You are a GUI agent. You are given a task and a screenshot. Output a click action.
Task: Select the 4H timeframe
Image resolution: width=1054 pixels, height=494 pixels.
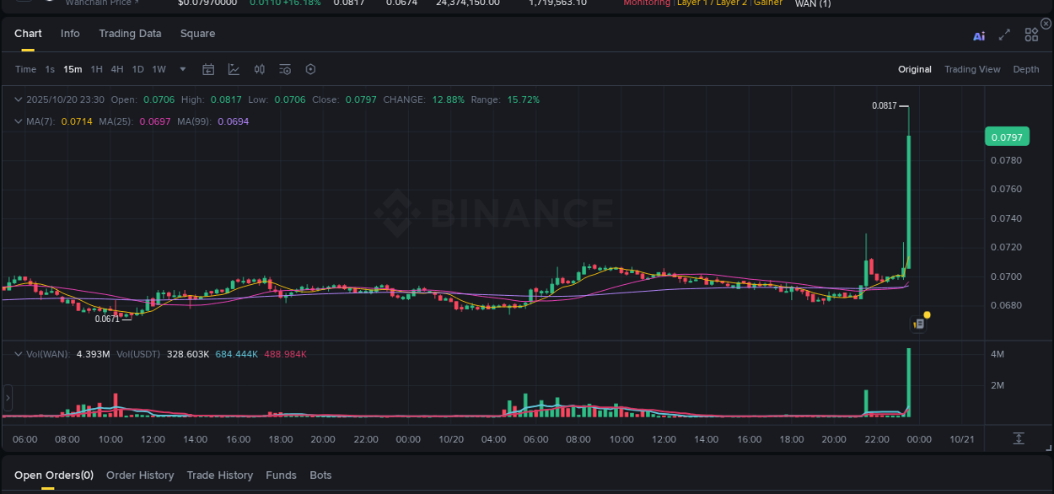[x=117, y=69]
